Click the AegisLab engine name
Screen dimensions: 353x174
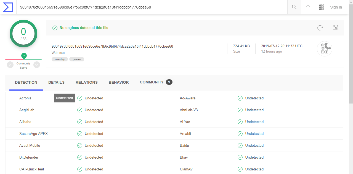(27, 110)
